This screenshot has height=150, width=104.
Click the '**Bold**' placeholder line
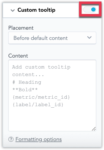click(25, 90)
